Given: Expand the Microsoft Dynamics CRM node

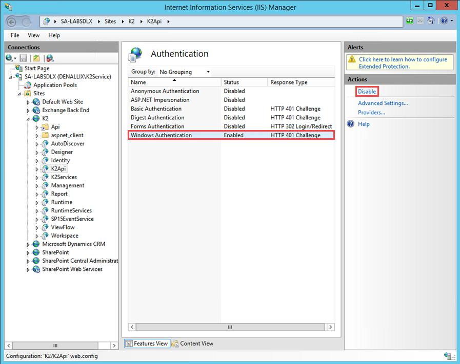Looking at the screenshot, I should coord(28,245).
